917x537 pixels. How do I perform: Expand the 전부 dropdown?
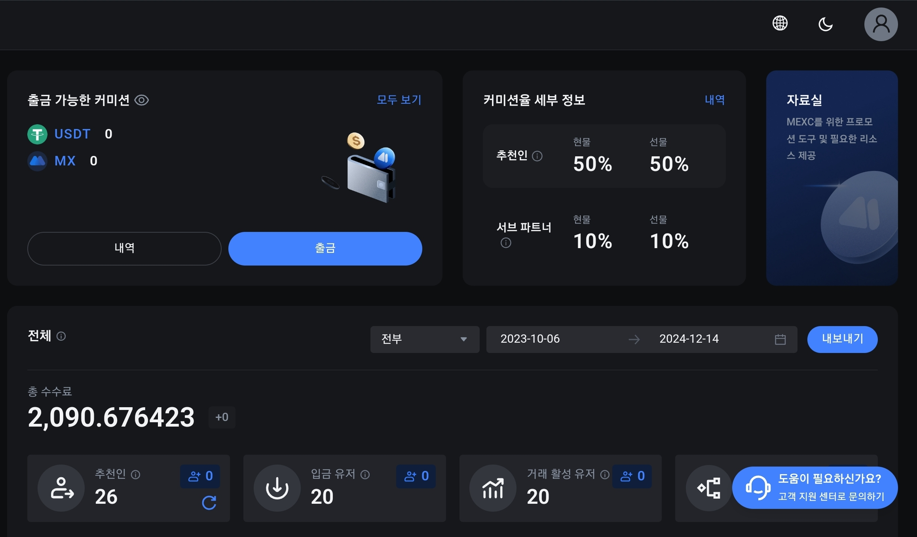click(424, 339)
